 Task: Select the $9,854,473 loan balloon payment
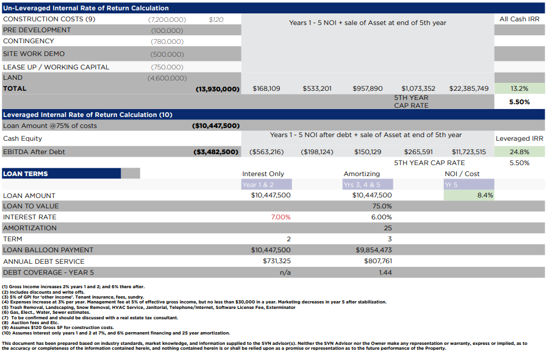(x=373, y=250)
